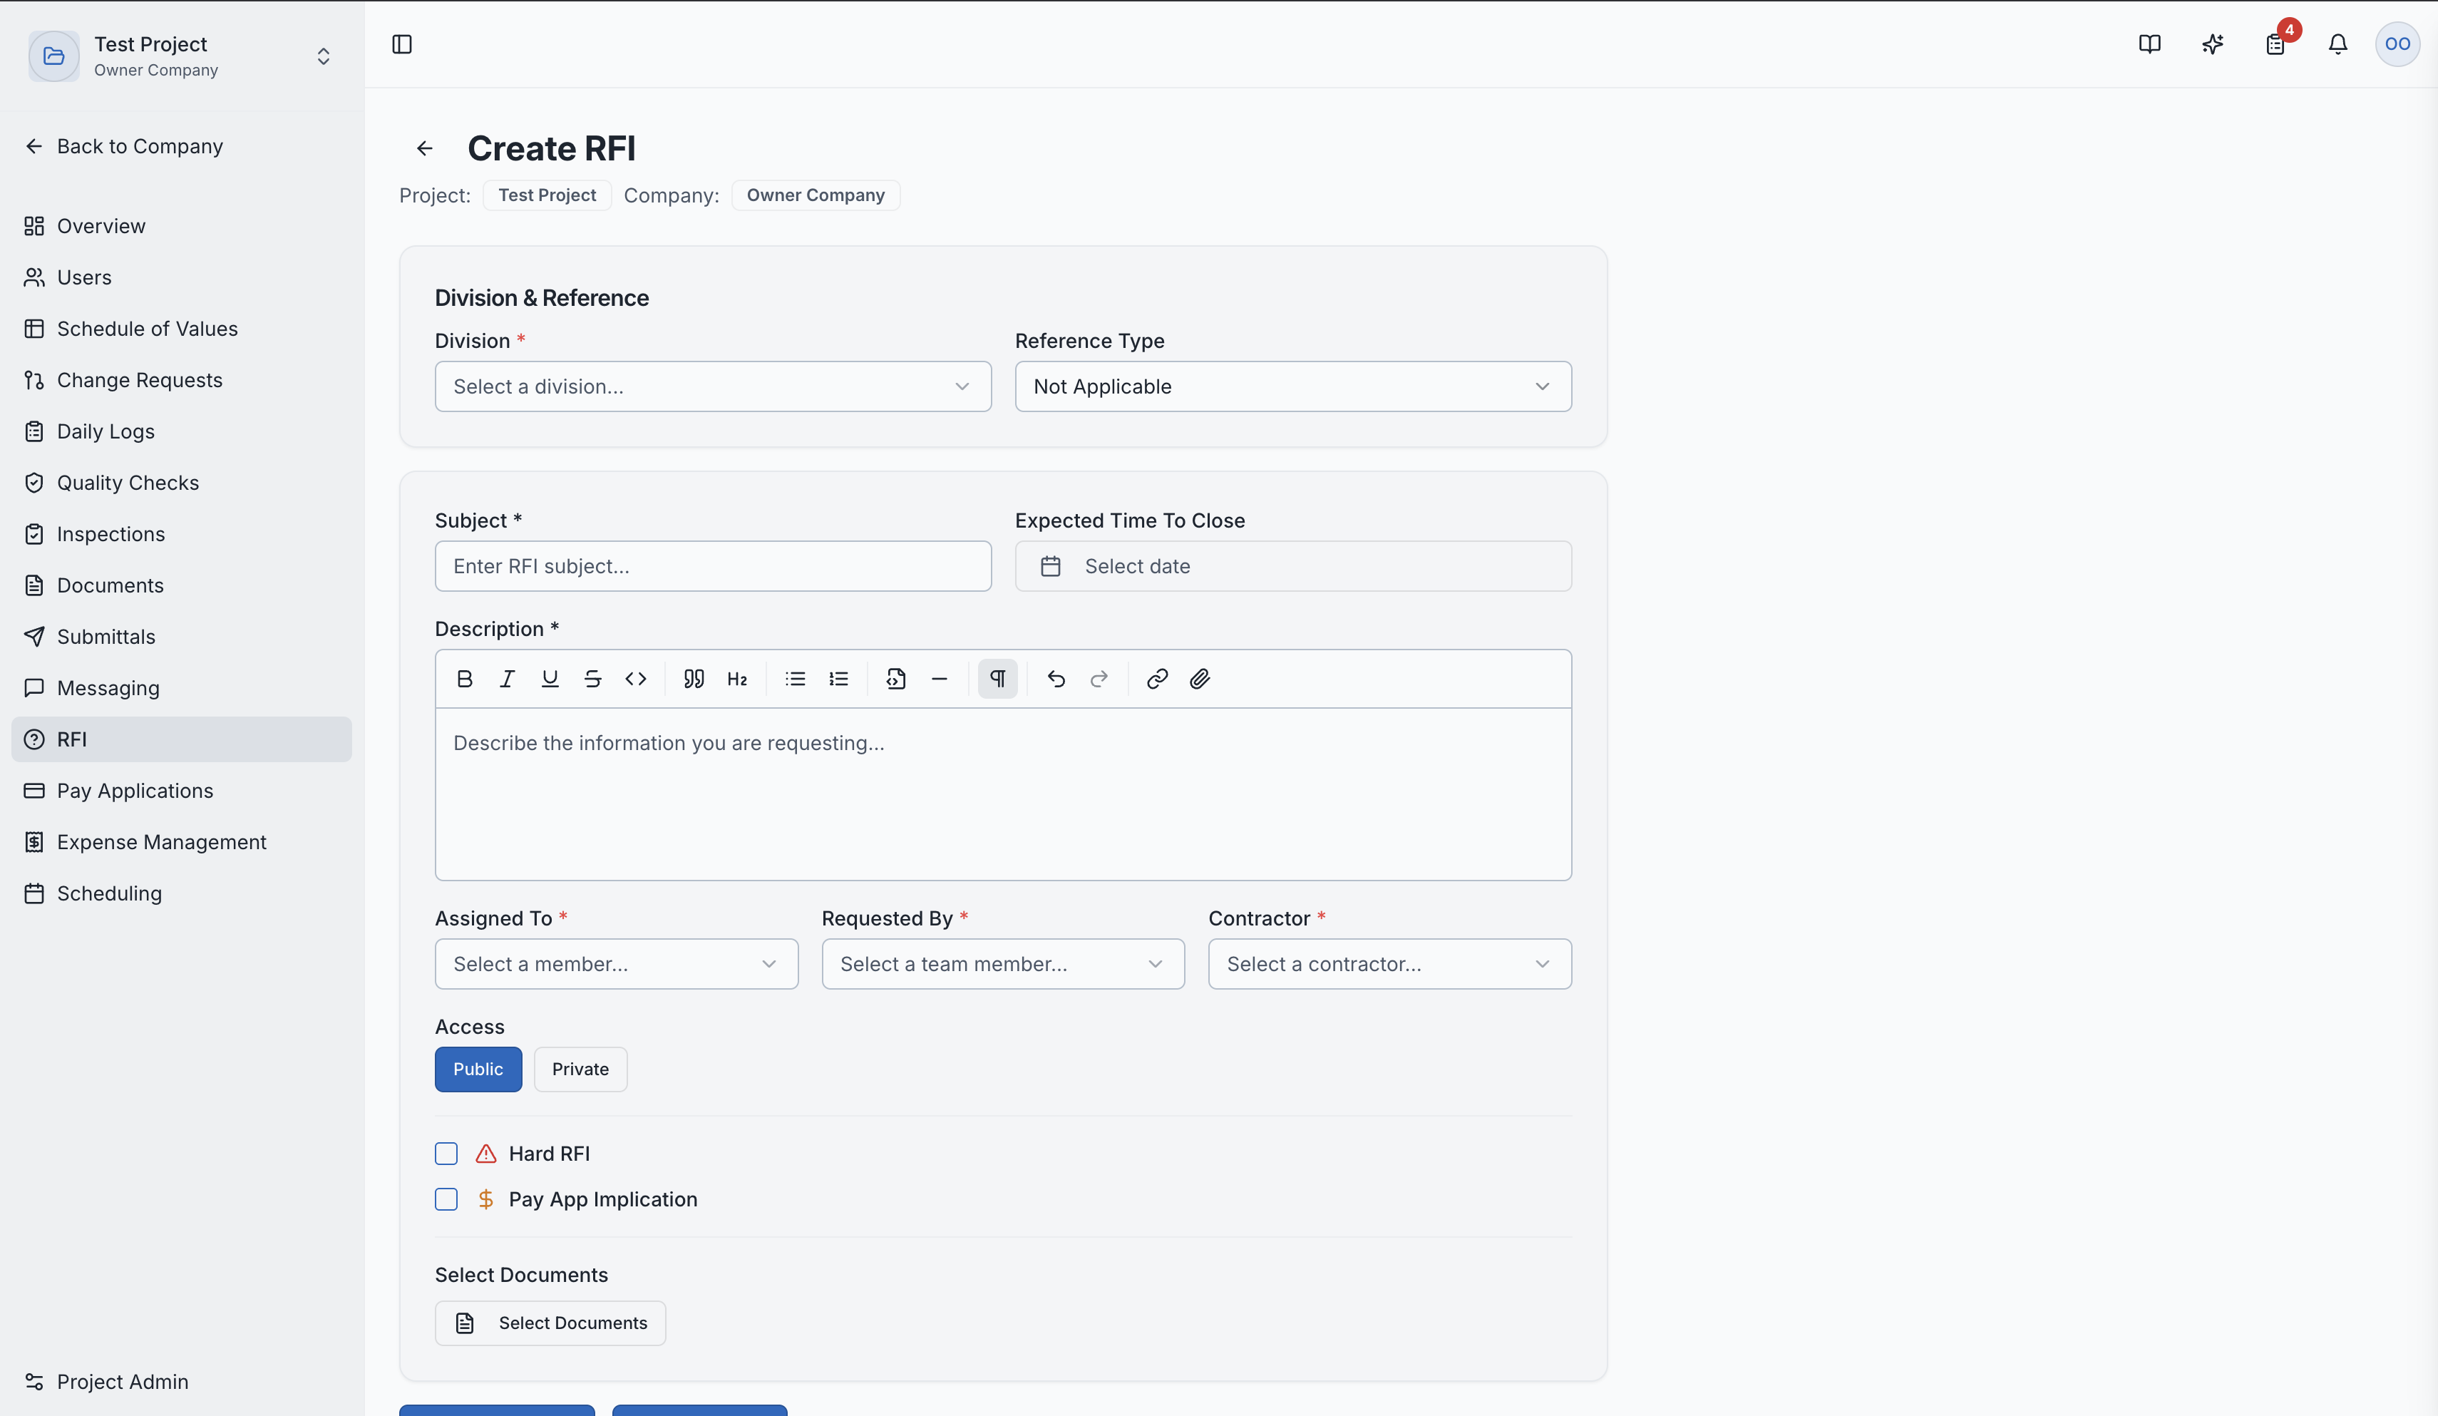Insert a blockquote in description
This screenshot has height=1416, width=2438.
(x=694, y=679)
